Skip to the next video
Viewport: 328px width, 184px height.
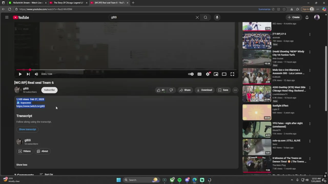(28, 74)
